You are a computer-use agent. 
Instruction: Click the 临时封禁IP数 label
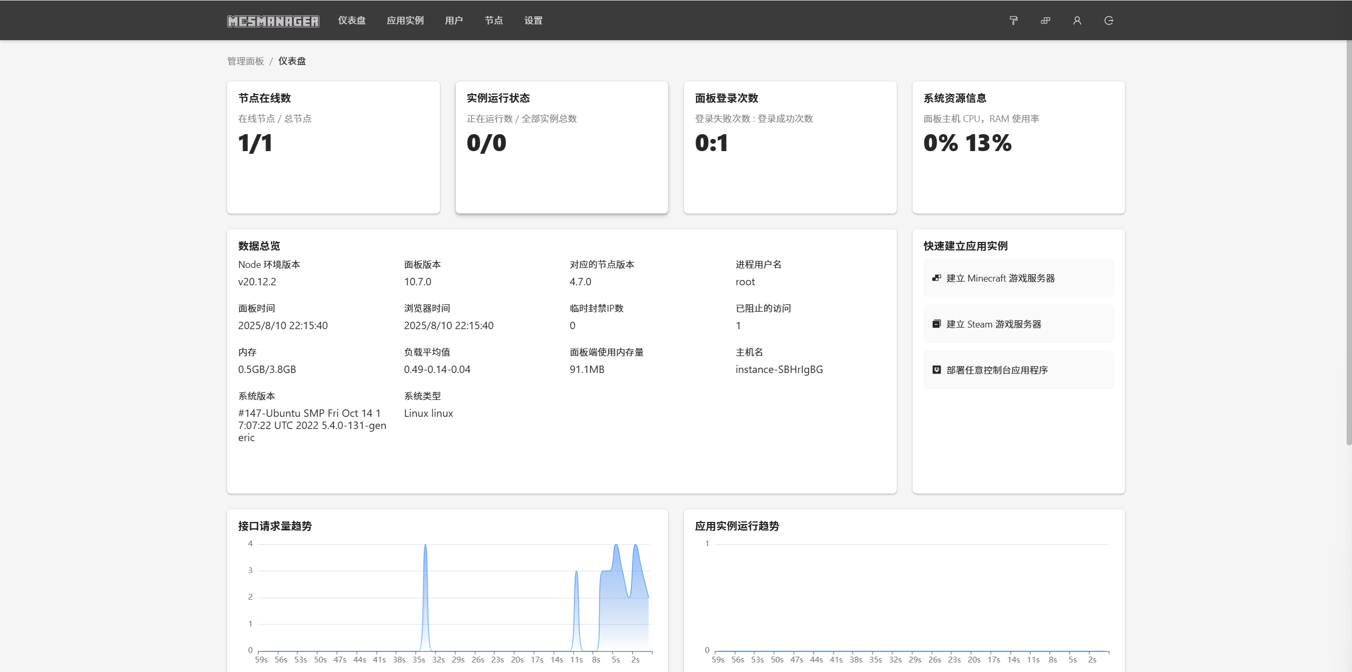click(x=597, y=308)
